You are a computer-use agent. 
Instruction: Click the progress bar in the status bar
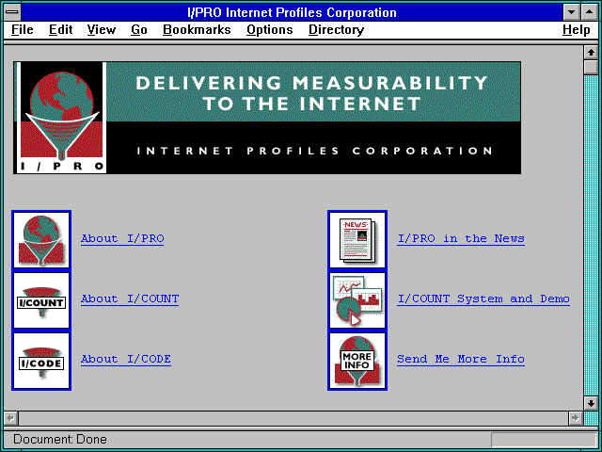(544, 440)
